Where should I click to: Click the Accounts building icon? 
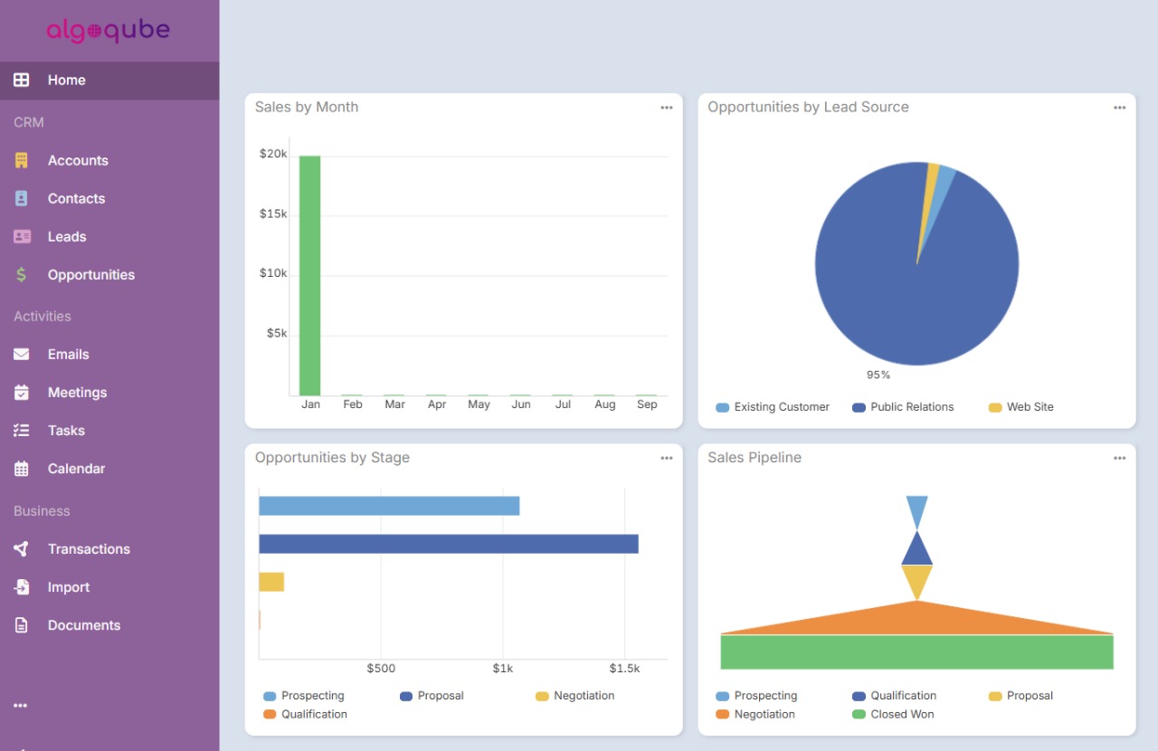(22, 160)
